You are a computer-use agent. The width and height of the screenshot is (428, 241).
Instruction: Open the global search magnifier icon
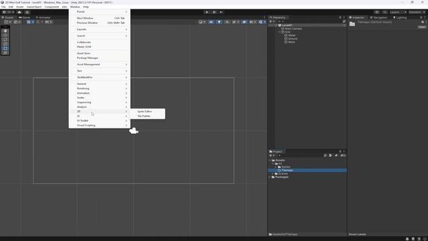pyautogui.click(x=385, y=12)
